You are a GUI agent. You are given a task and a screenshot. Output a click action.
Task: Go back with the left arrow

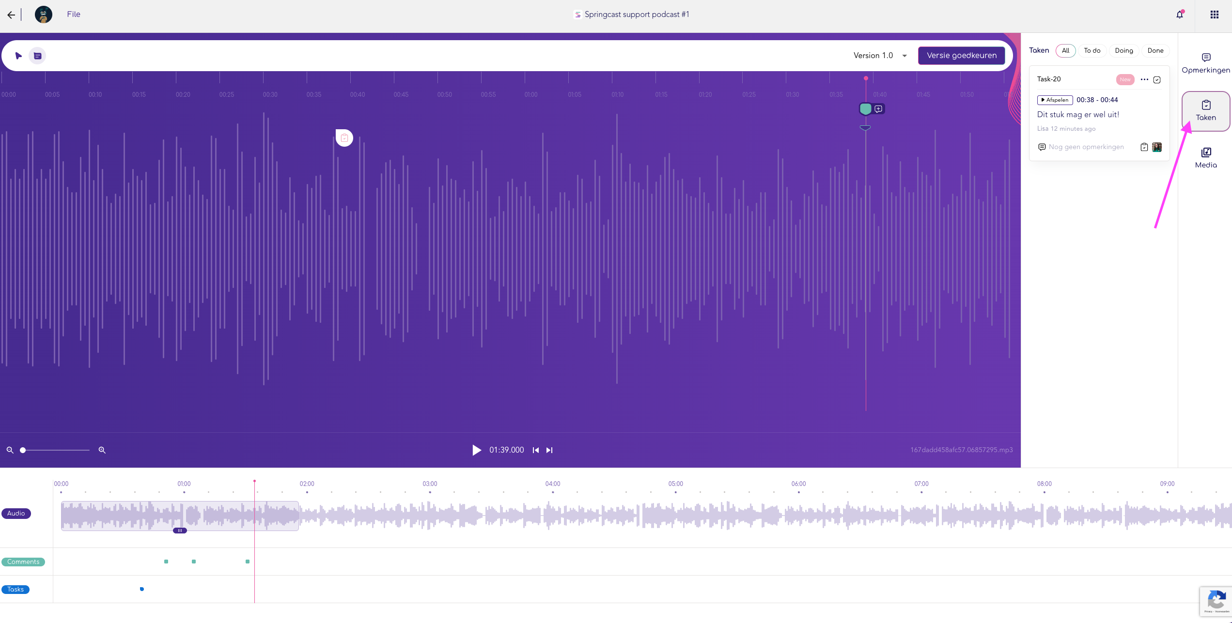[x=11, y=15]
